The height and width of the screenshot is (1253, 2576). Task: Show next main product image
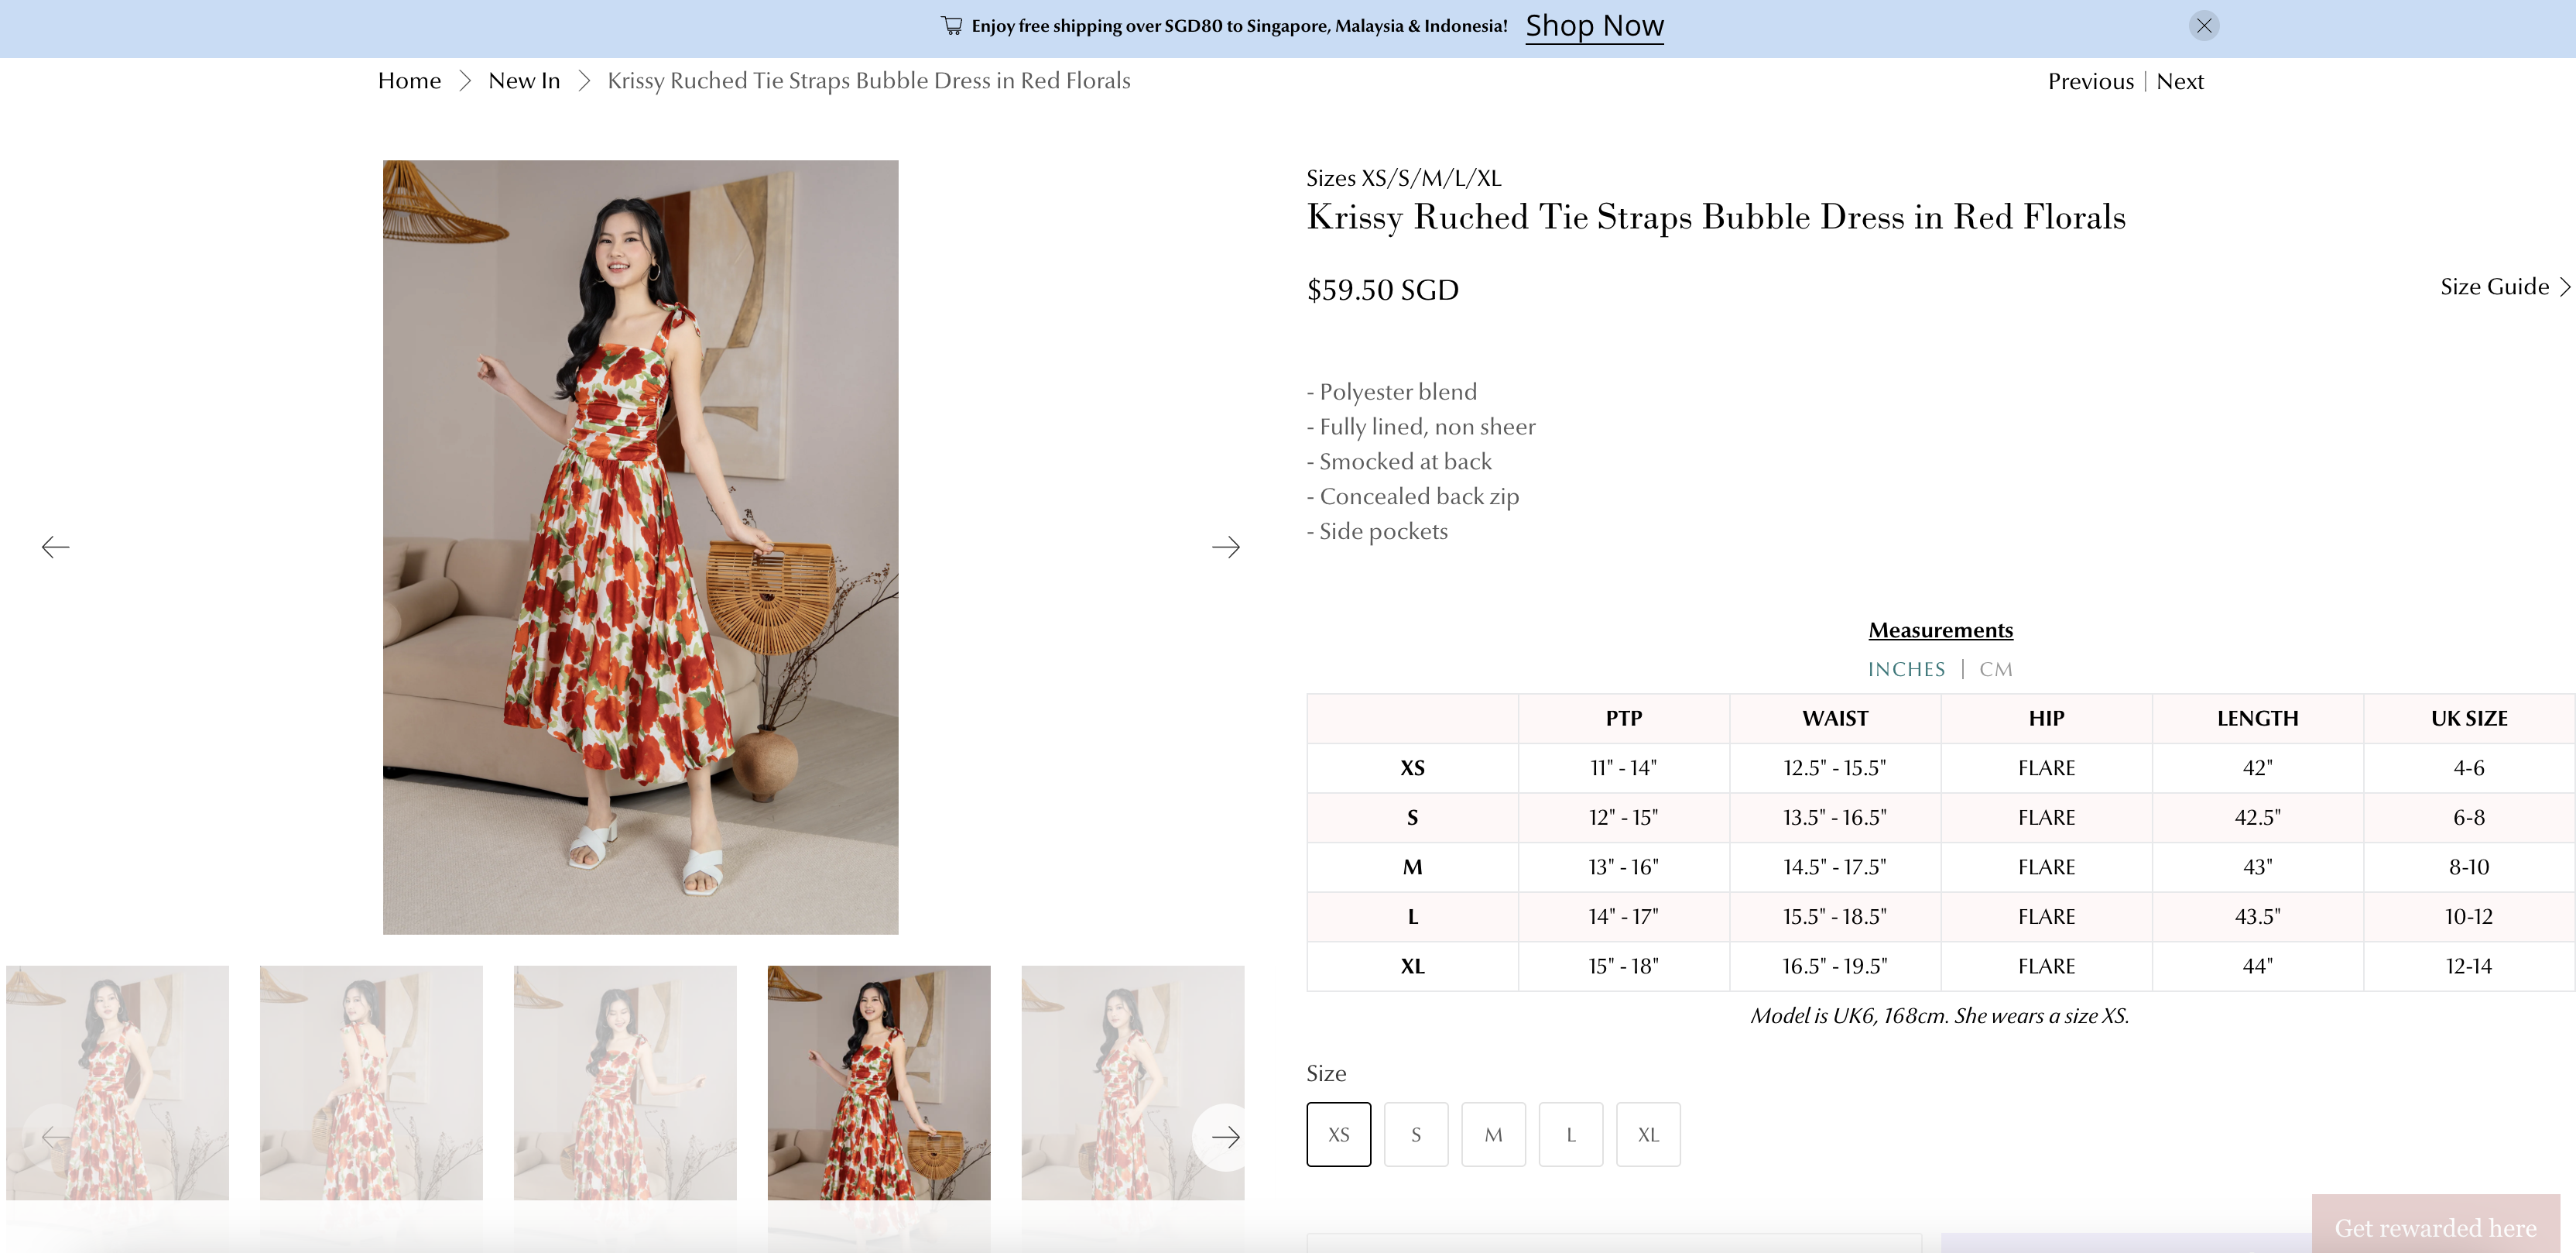pos(1225,547)
